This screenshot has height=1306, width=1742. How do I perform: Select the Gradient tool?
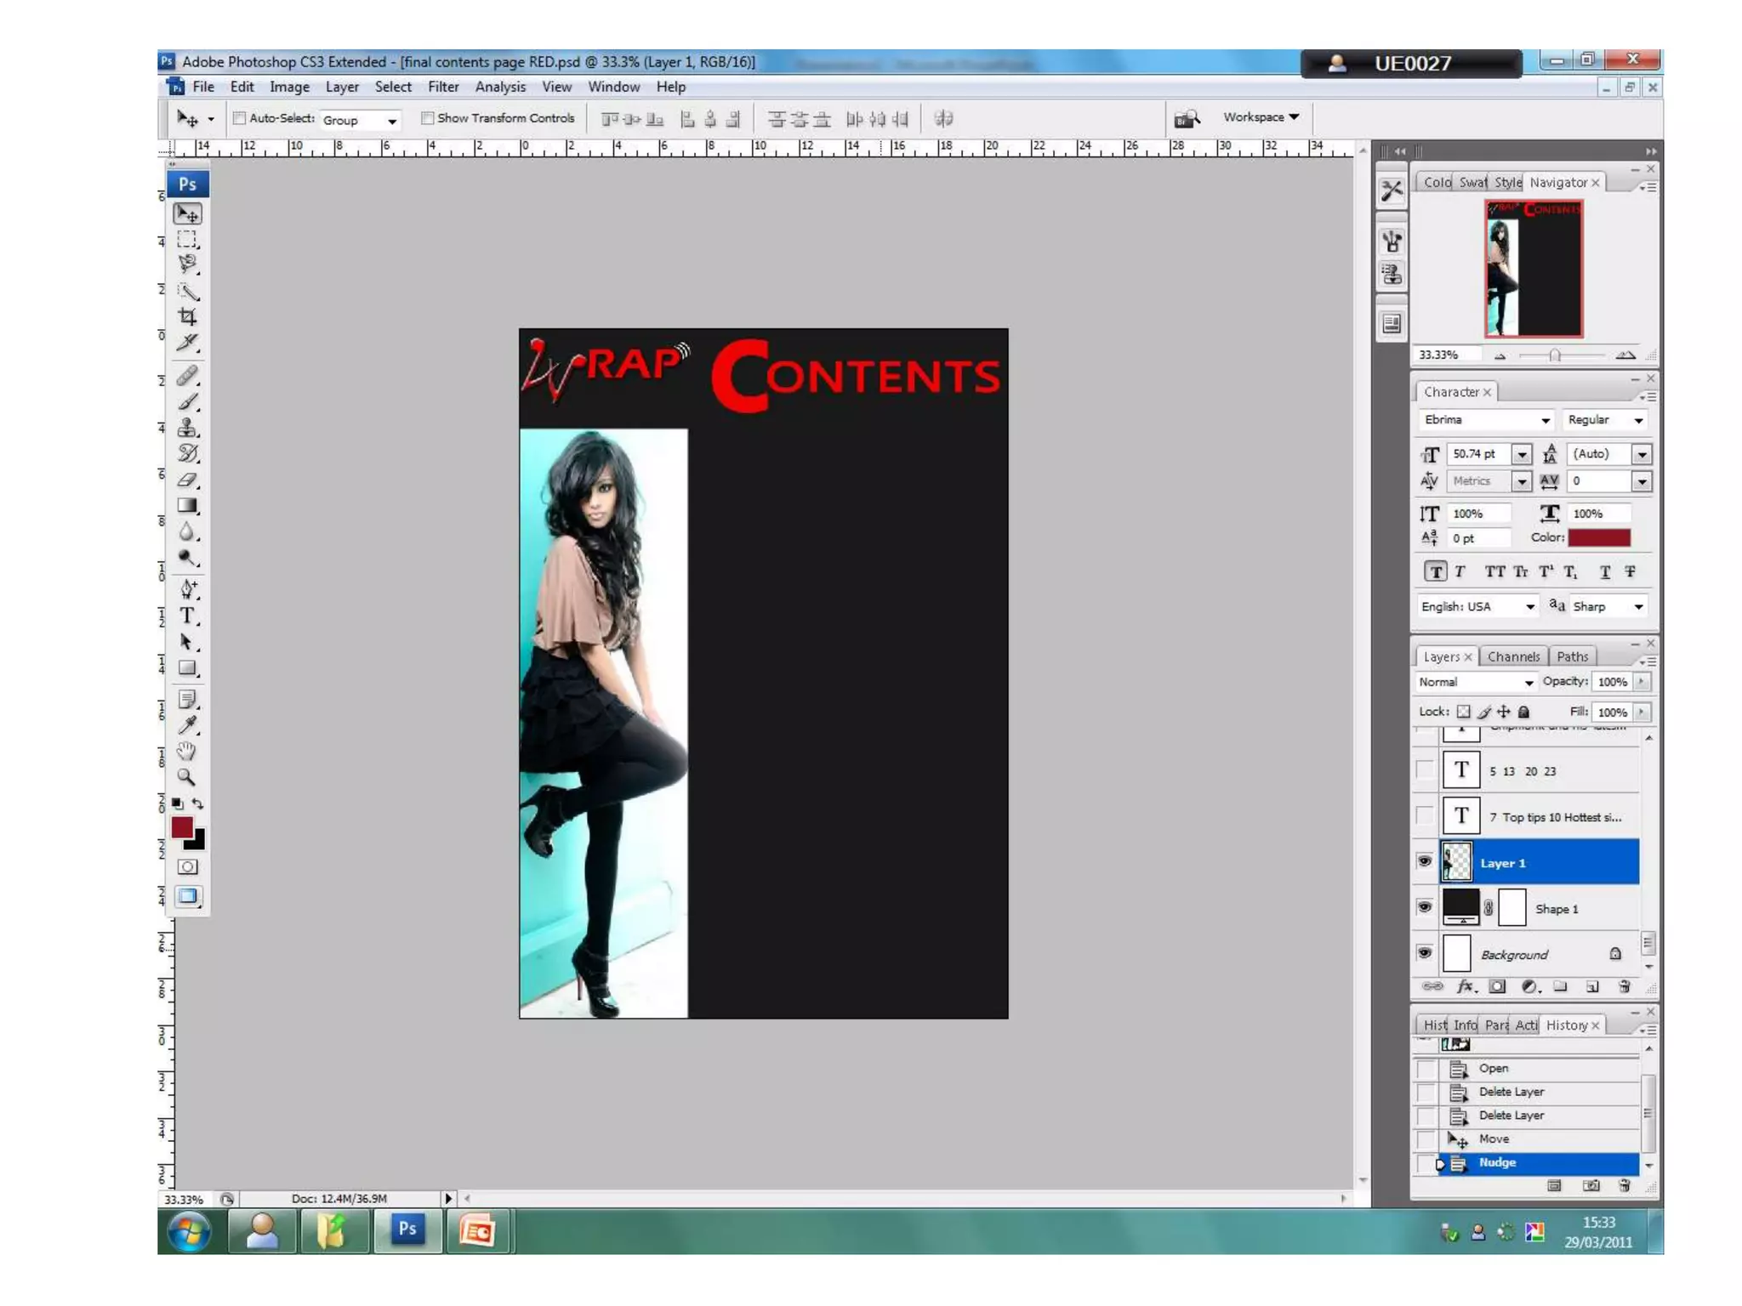point(187,506)
